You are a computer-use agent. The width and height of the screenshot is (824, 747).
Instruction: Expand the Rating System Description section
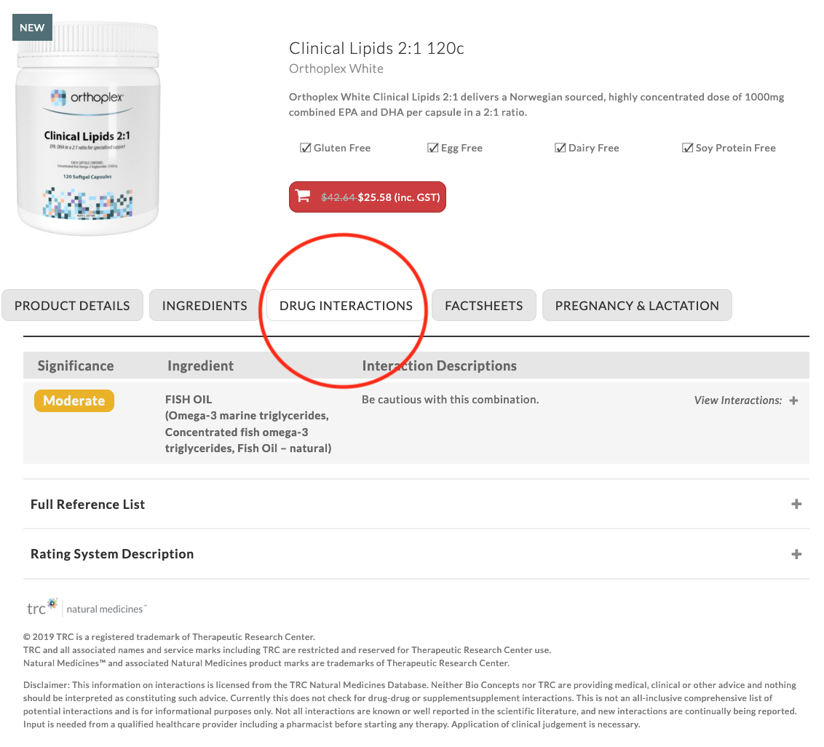point(796,553)
